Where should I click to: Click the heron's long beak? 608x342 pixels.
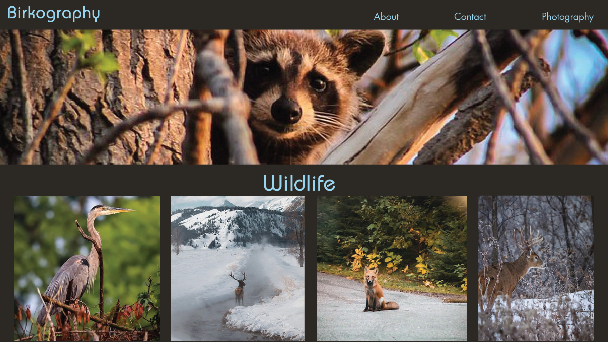(x=121, y=210)
